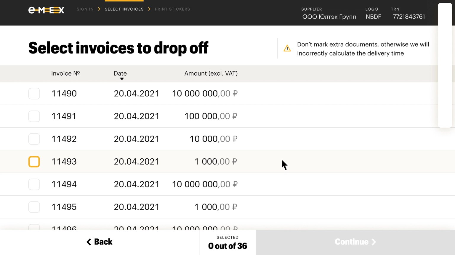Screen dimensions: 455x255
Task: Check the checkbox for invoice 11494
Action: pos(34,184)
